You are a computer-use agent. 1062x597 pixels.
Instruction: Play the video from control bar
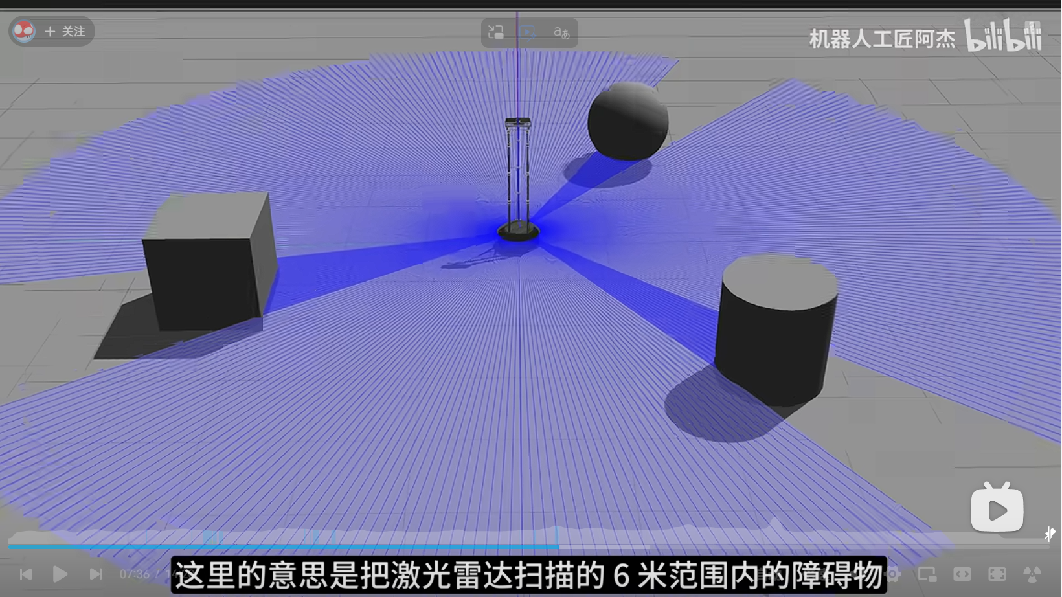pos(60,574)
